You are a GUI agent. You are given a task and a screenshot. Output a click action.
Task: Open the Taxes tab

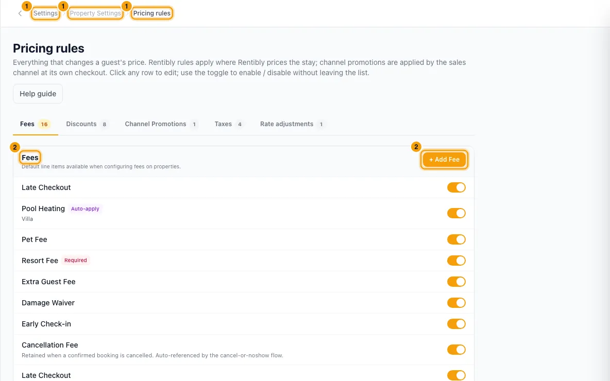tap(229, 124)
